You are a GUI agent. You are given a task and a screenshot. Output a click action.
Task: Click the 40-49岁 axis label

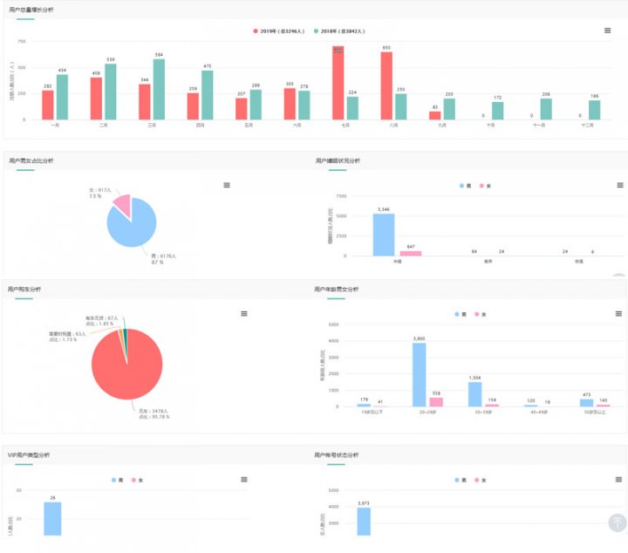tap(539, 412)
